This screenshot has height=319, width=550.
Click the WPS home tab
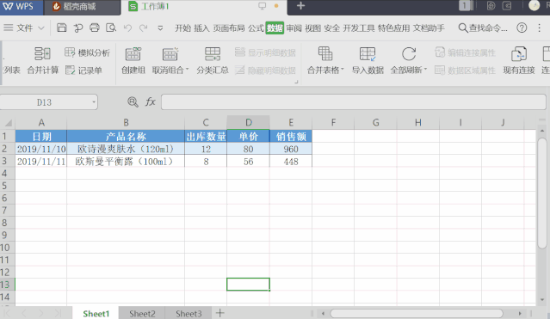point(22,7)
